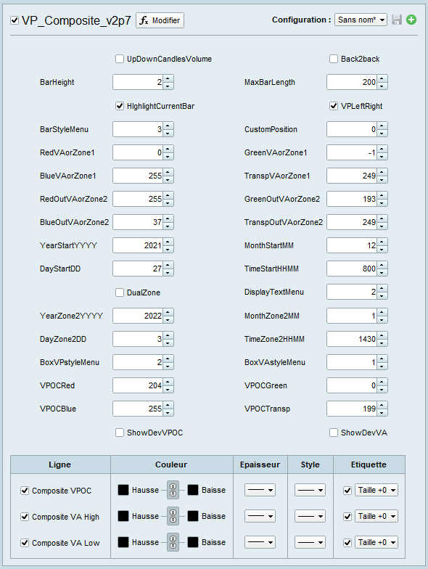Screen dimensions: 428x569
Task: Open the Modifier formula button
Action: (x=160, y=20)
